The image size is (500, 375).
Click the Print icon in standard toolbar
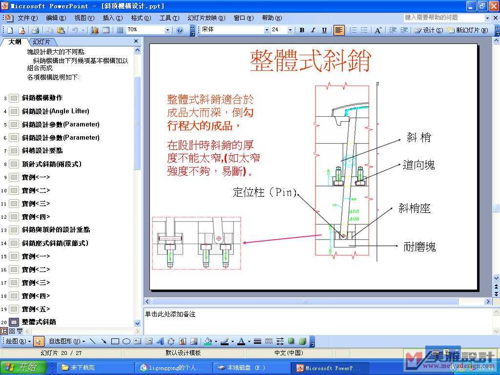[35, 30]
